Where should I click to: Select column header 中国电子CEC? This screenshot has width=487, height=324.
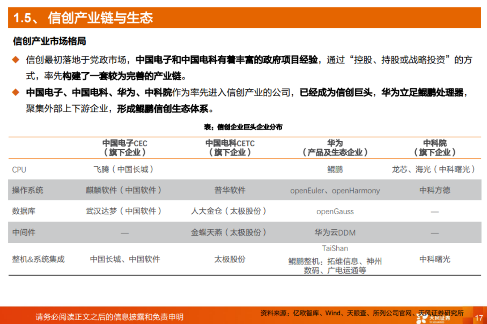click(x=125, y=148)
